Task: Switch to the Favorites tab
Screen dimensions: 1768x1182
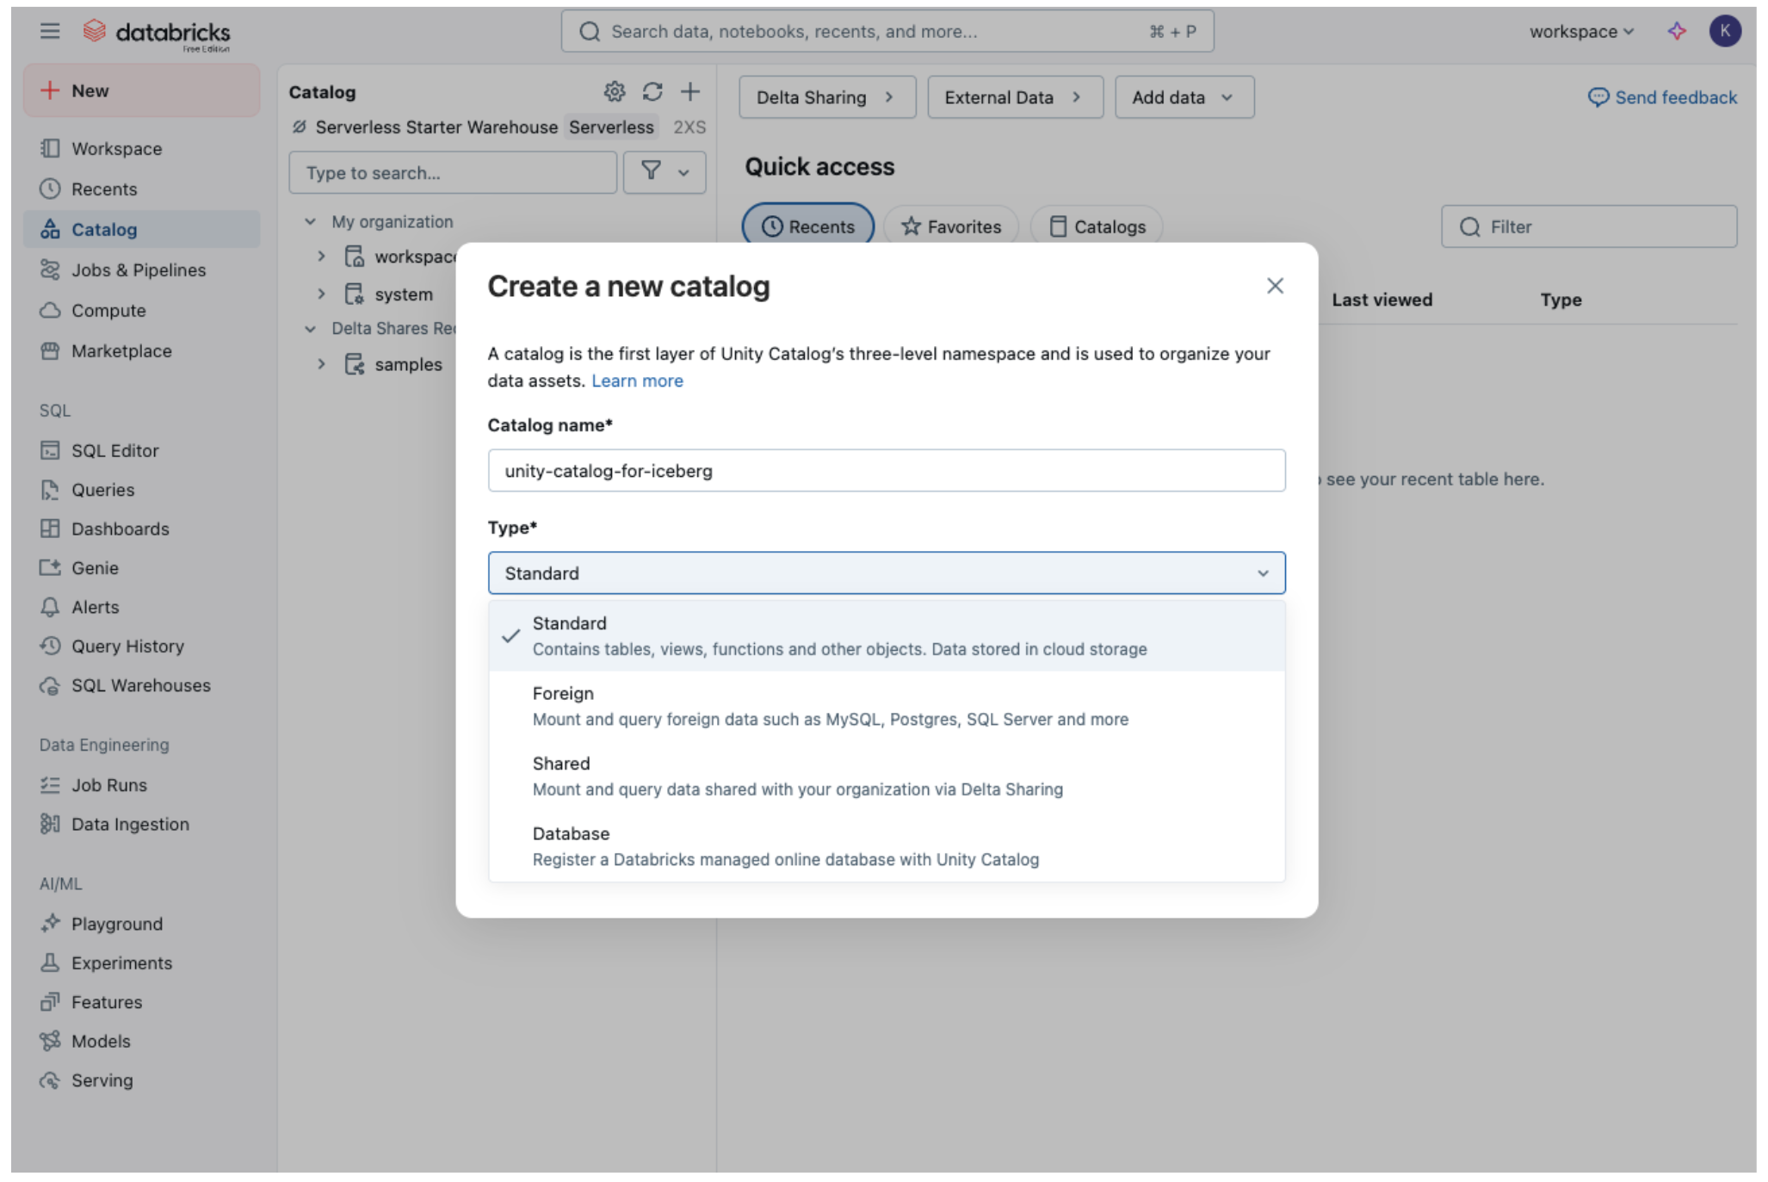Action: click(x=950, y=226)
